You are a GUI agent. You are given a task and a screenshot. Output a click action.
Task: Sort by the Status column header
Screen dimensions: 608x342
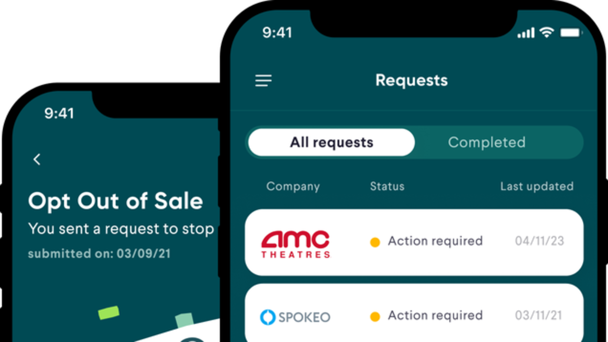pyautogui.click(x=387, y=187)
